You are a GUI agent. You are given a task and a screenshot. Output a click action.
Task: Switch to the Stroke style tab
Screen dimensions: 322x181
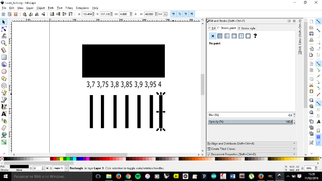[x=247, y=28]
